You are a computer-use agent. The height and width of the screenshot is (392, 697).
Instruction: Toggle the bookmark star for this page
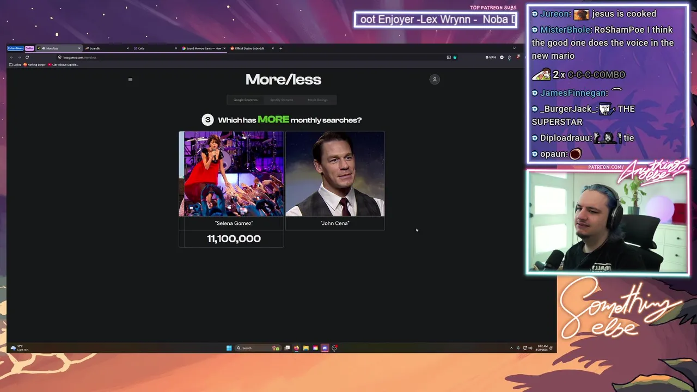[x=455, y=57]
